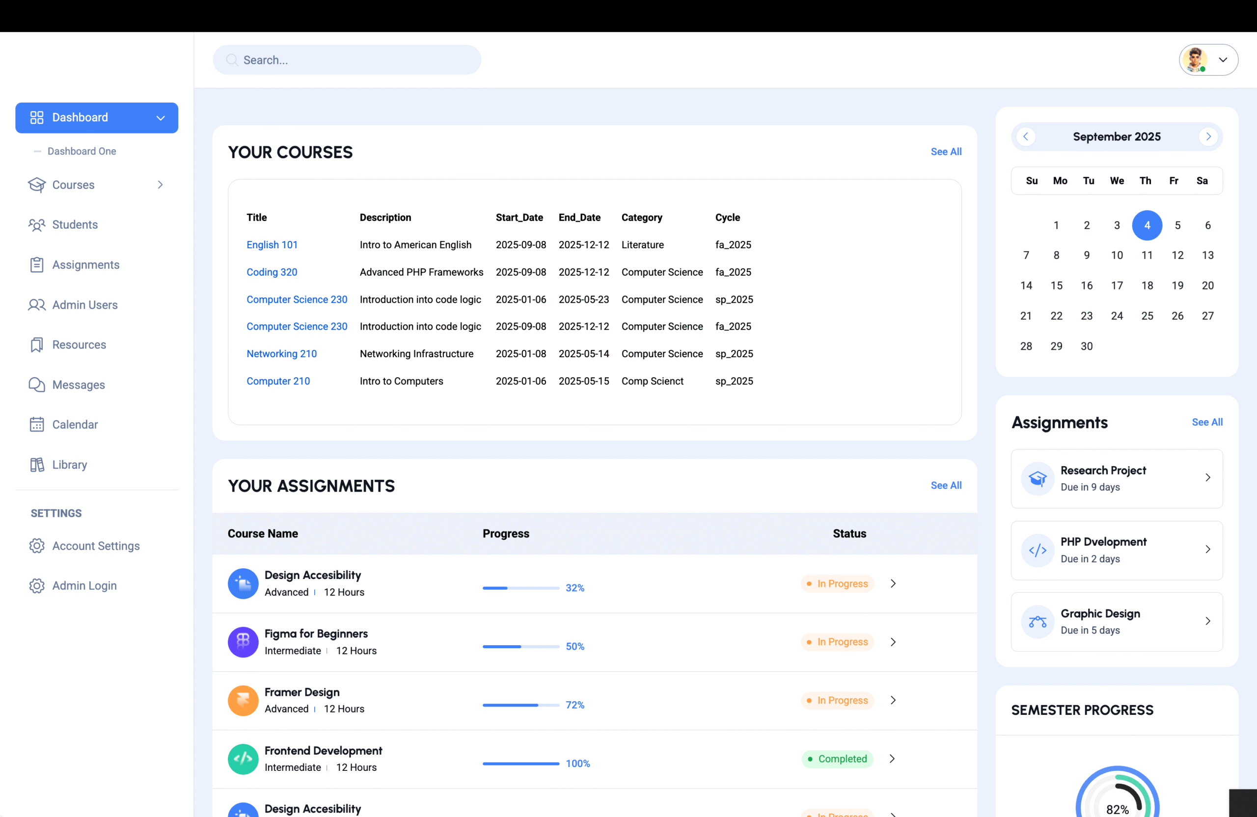
Task: Open Framer Design row chevron
Action: pos(893,700)
